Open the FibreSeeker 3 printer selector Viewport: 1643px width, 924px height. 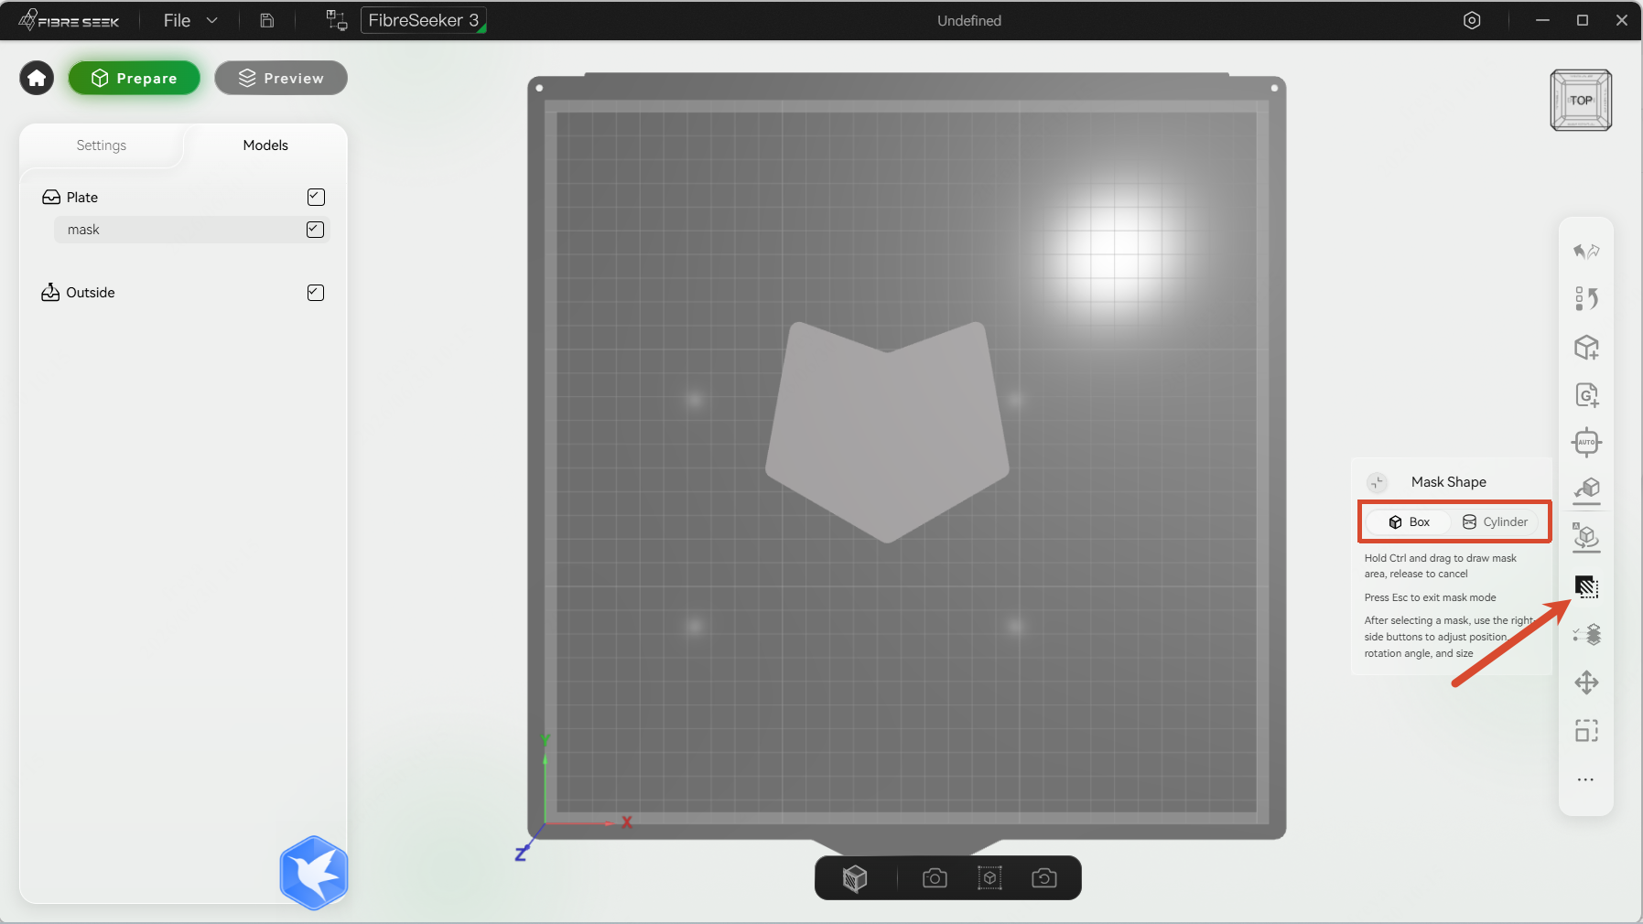(424, 20)
